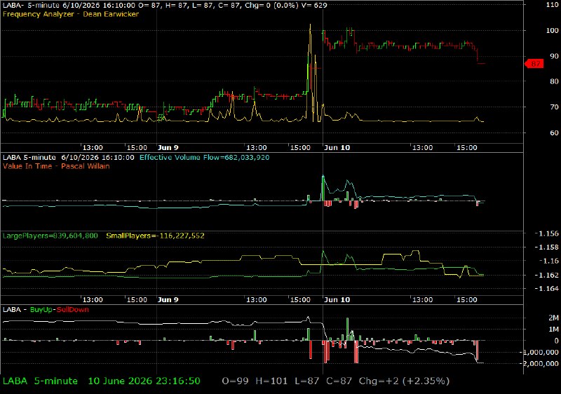Click the 'Jun 9' date on top time axis
The image size is (561, 394).
[x=168, y=148]
